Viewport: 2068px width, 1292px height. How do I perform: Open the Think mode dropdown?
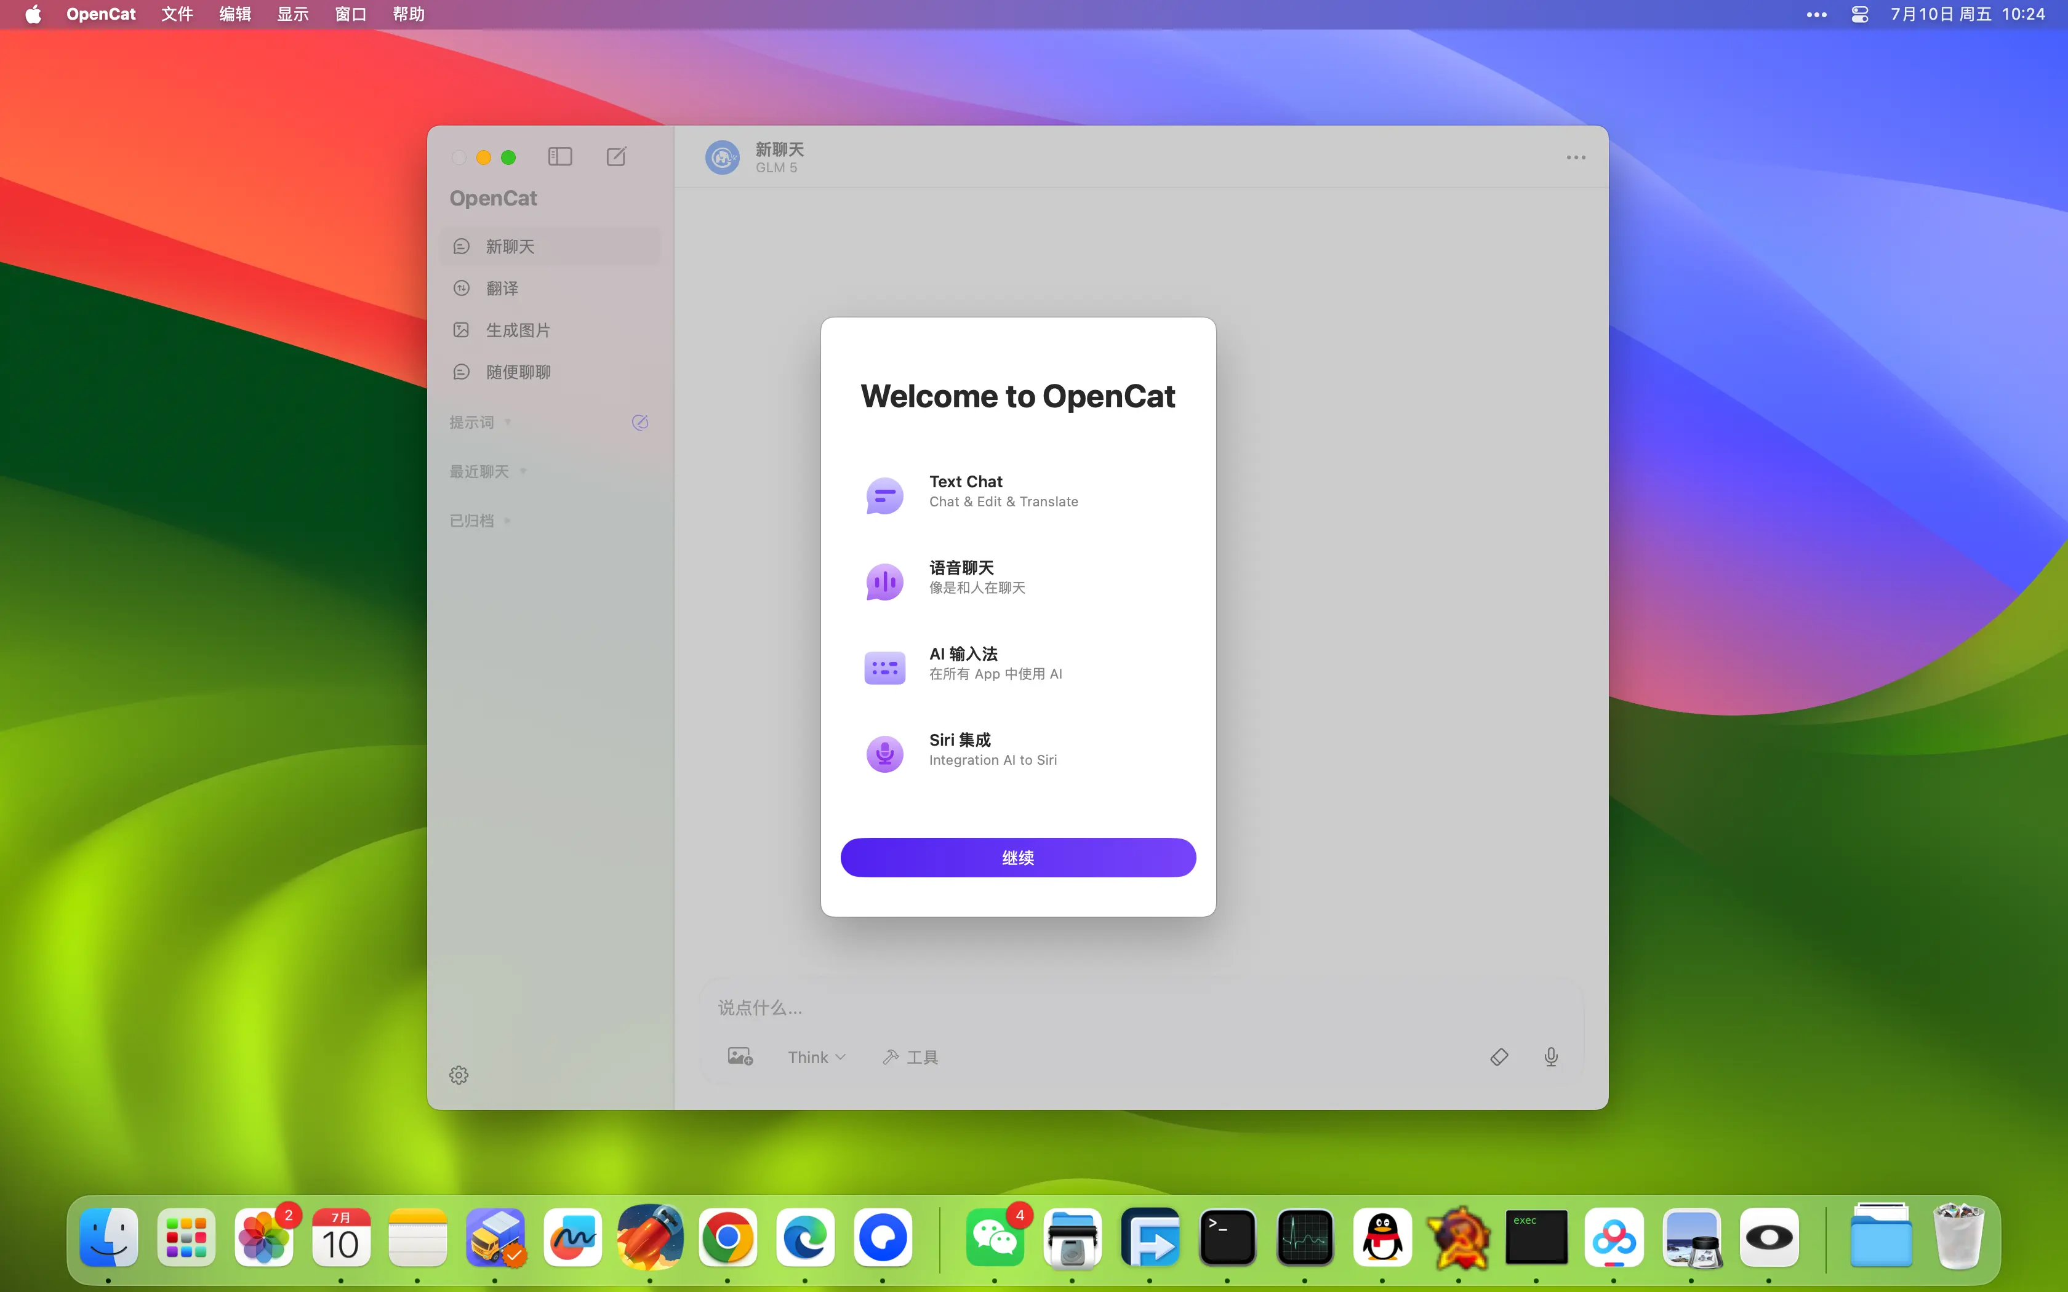[x=816, y=1057]
